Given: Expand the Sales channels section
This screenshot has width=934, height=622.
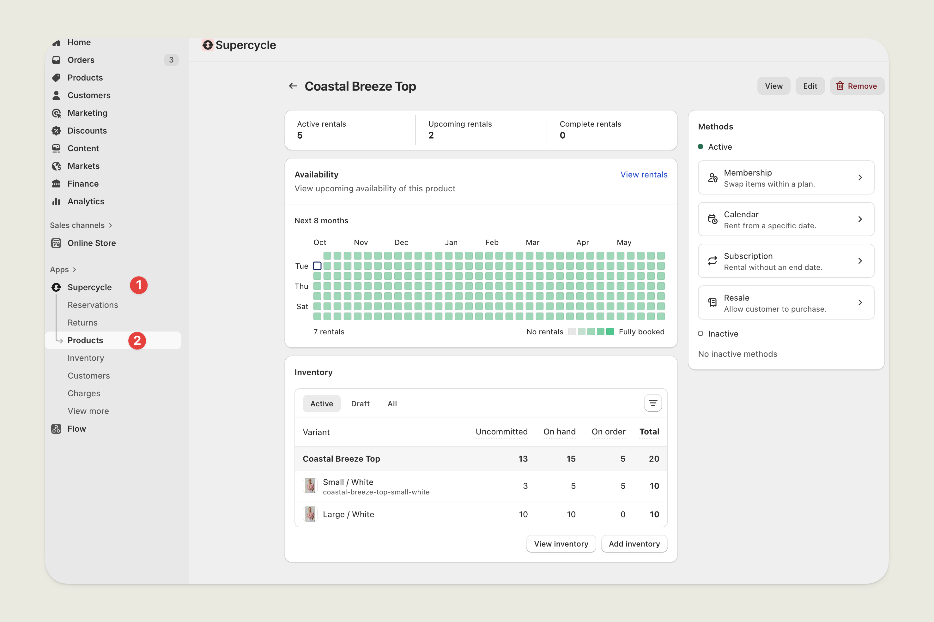Looking at the screenshot, I should point(110,225).
